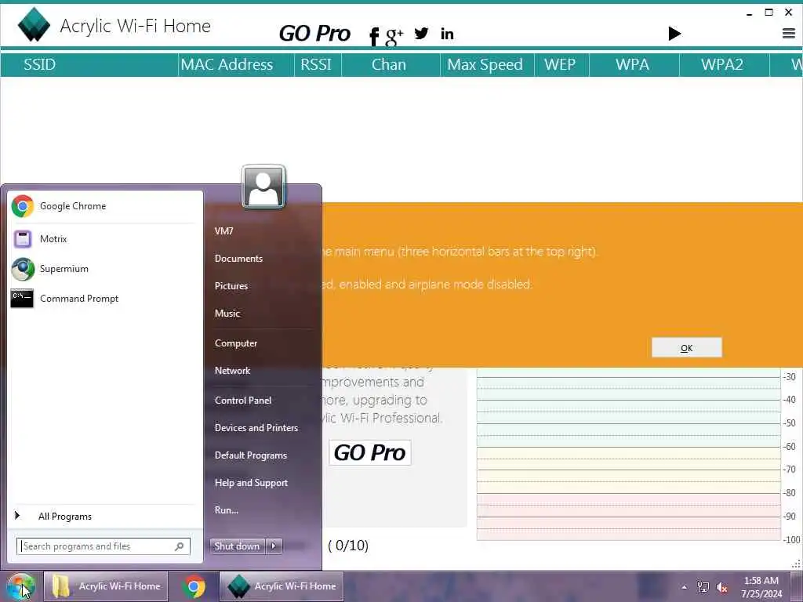
Task: Click the ( 0/10) network count
Action: coord(348,546)
